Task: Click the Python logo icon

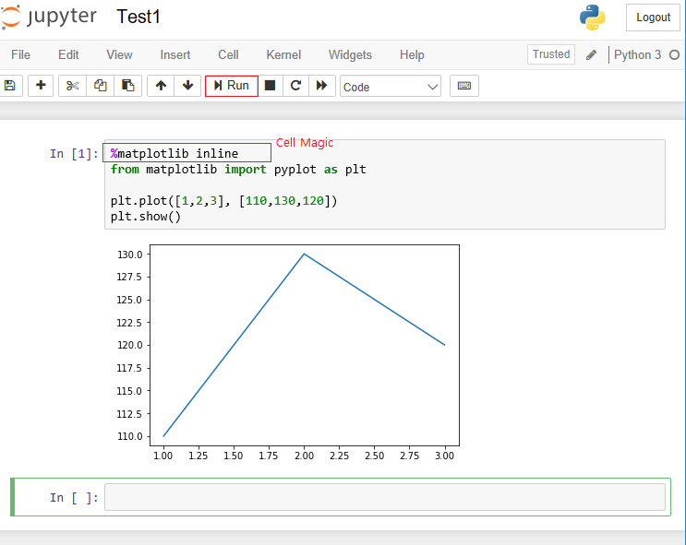Action: 593,18
